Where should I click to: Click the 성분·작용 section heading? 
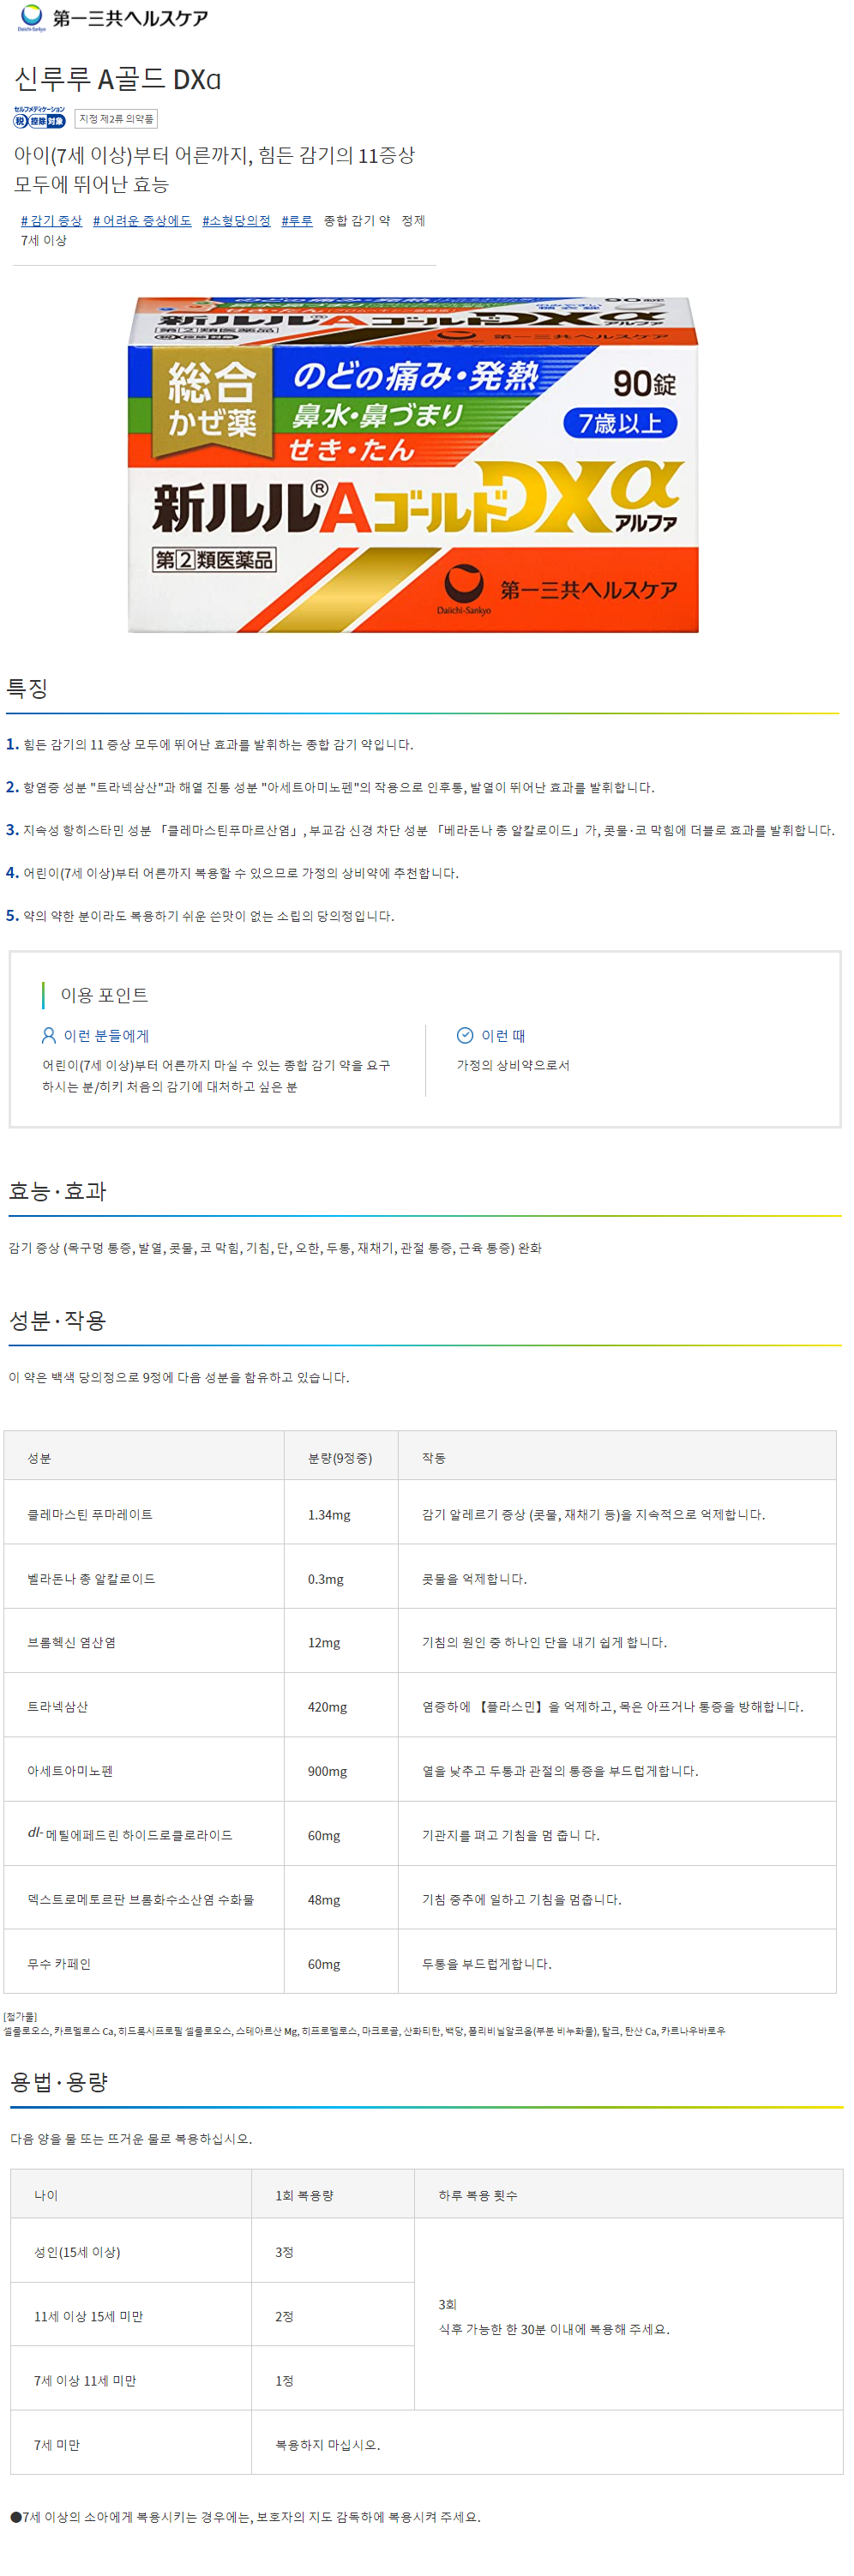58,1320
